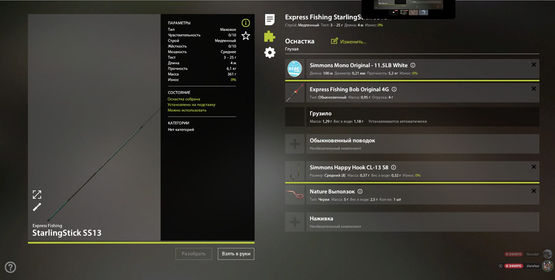
Task: Select the Express Fishing Bob float thumbnail
Action: [x=295, y=93]
